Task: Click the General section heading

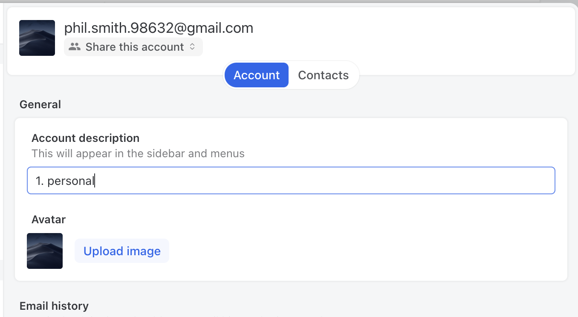Action: point(40,104)
